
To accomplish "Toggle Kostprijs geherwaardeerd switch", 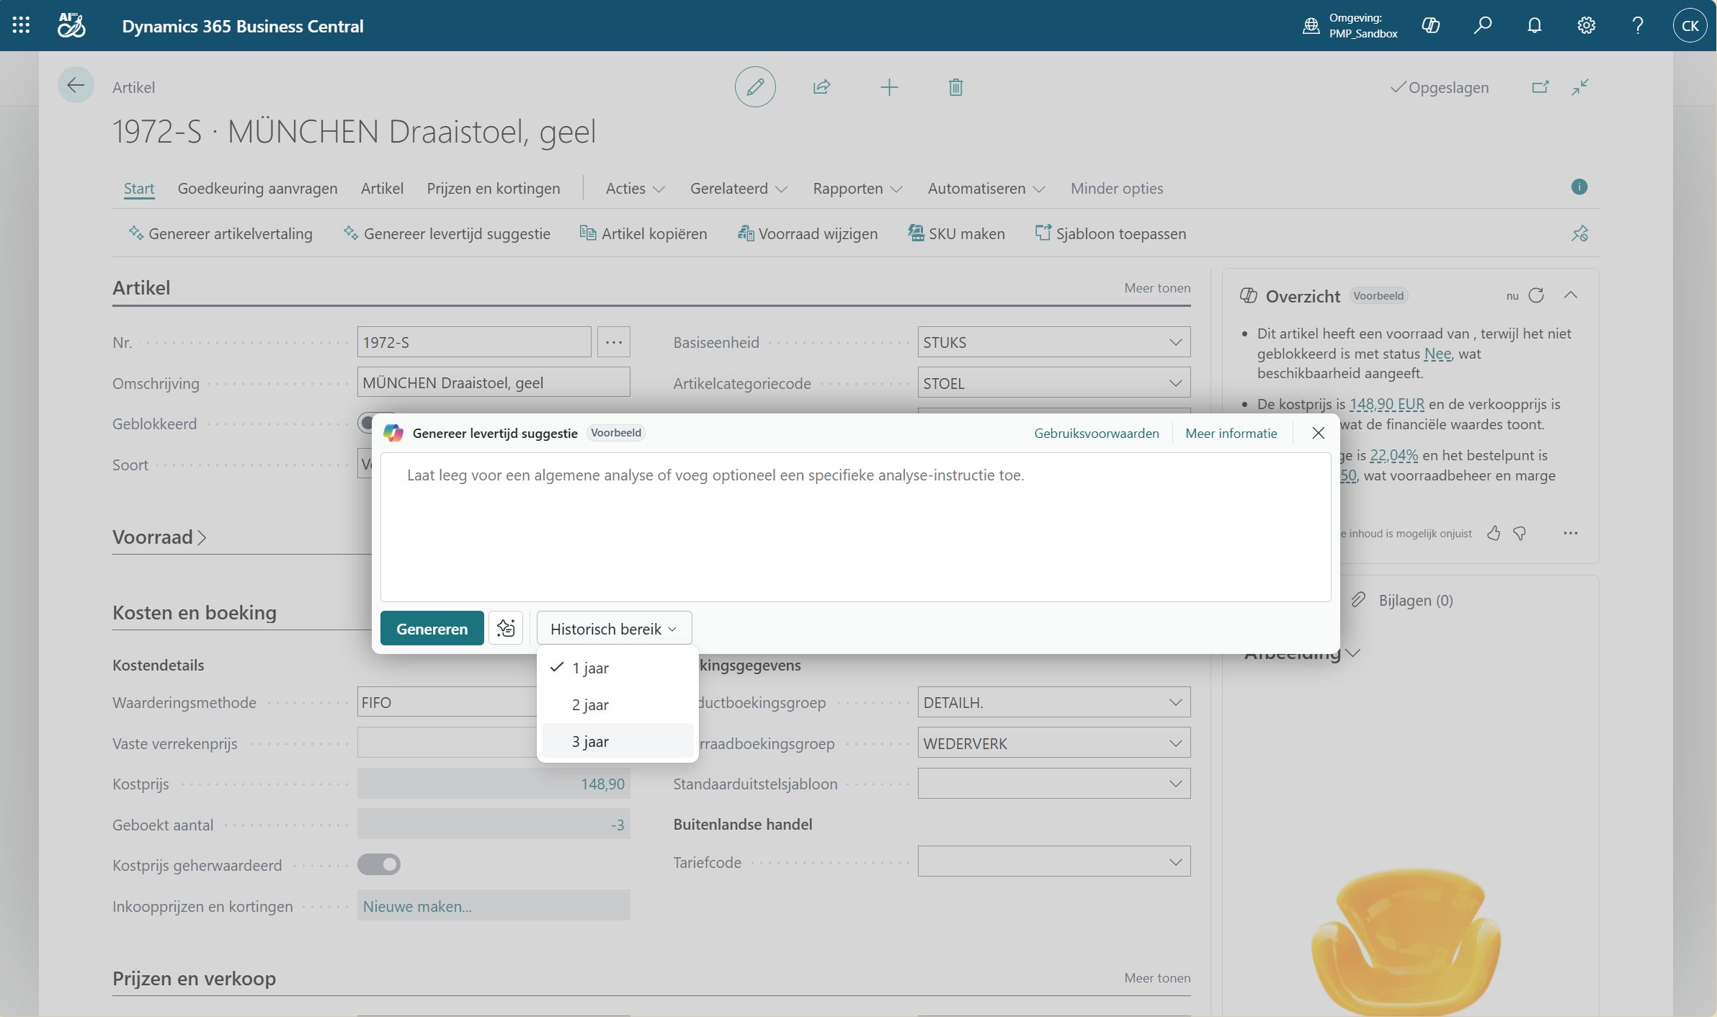I will [x=379, y=864].
